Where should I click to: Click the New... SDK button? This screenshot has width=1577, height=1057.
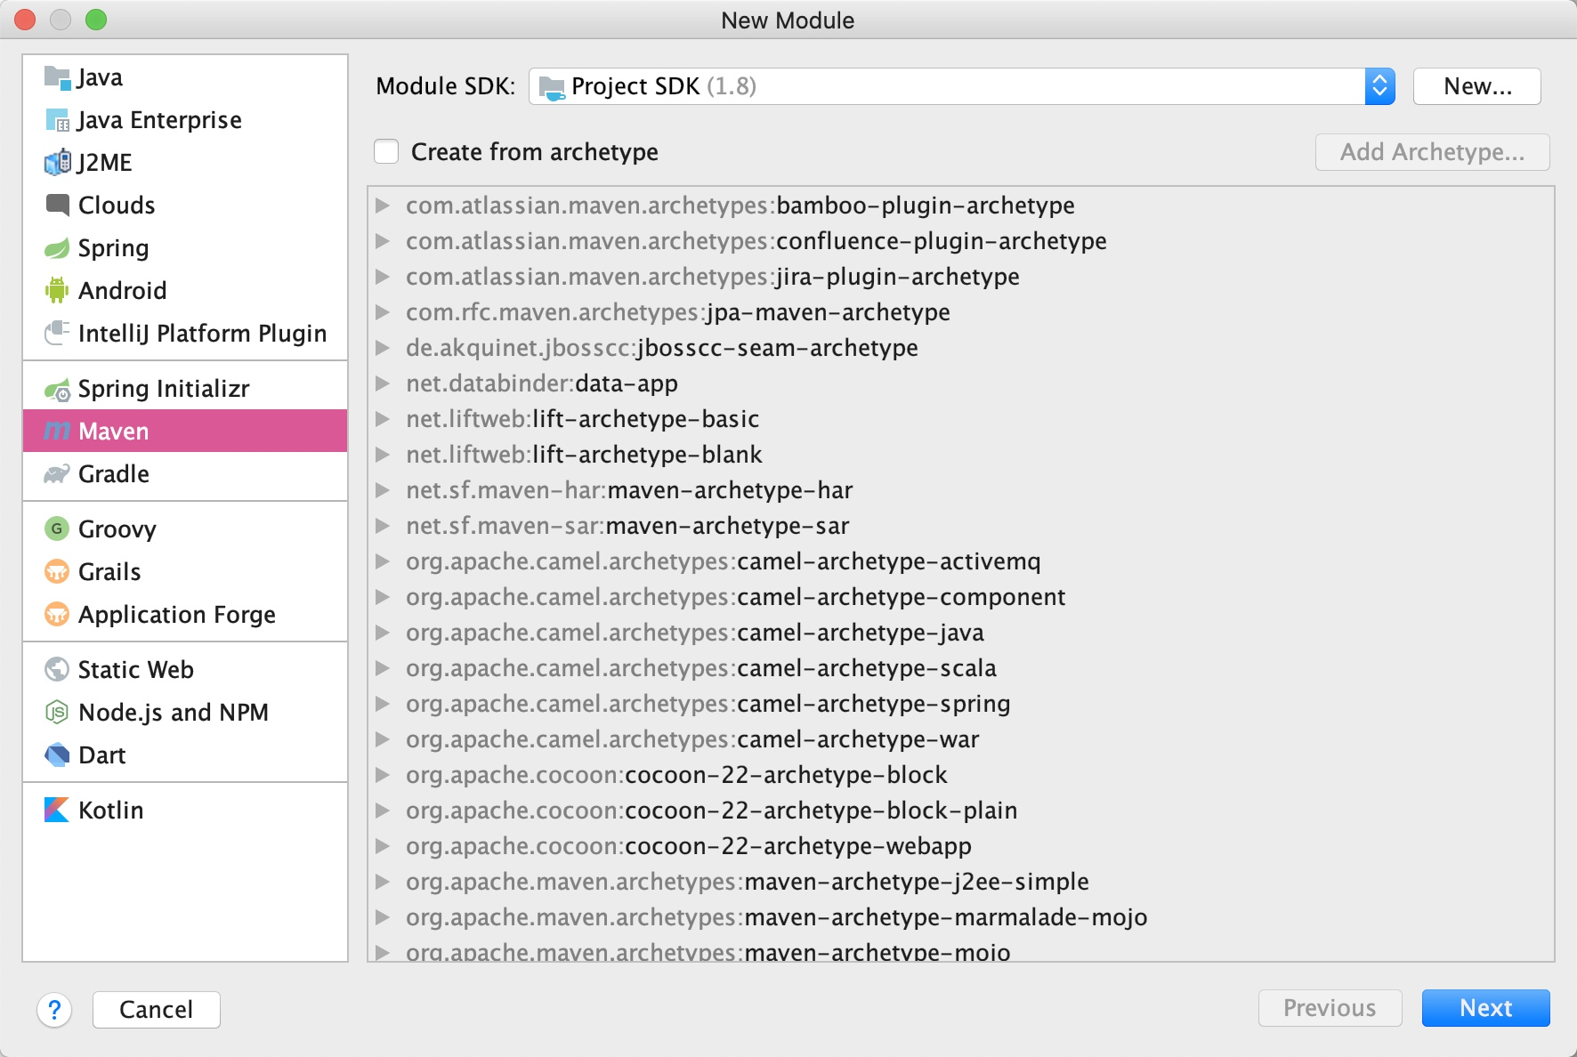tap(1476, 86)
